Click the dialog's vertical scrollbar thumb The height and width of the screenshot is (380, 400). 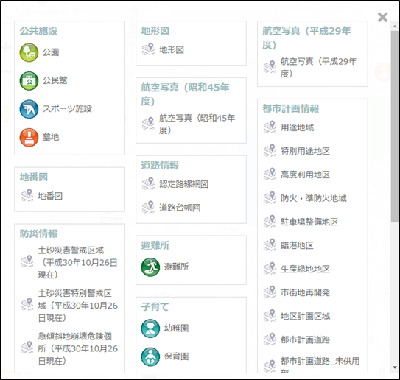click(x=395, y=127)
